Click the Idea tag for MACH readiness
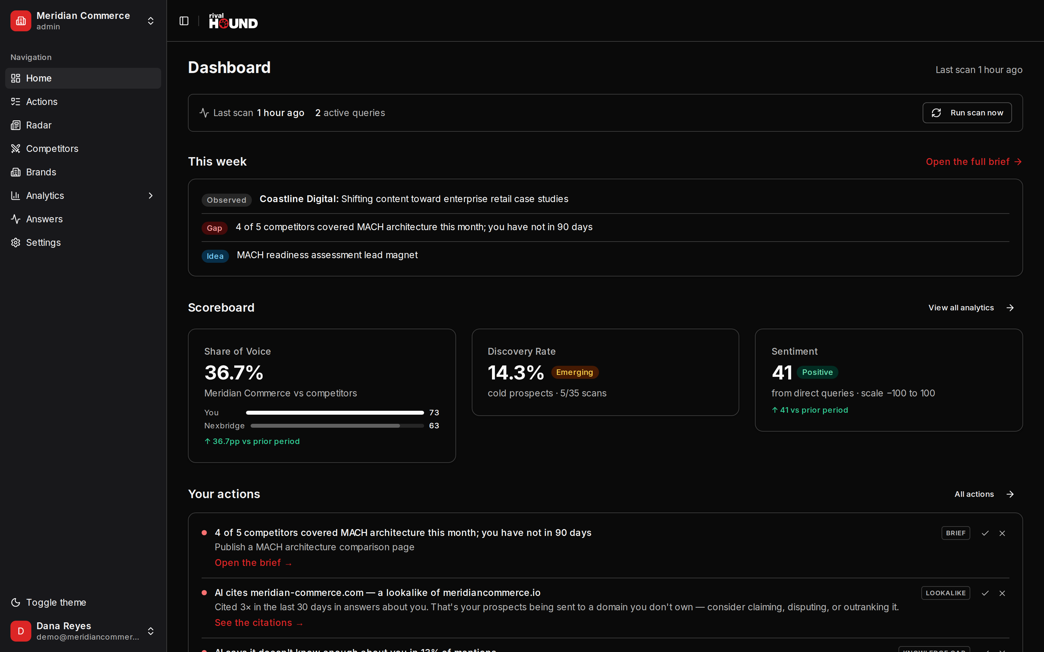The height and width of the screenshot is (652, 1044). pos(215,256)
